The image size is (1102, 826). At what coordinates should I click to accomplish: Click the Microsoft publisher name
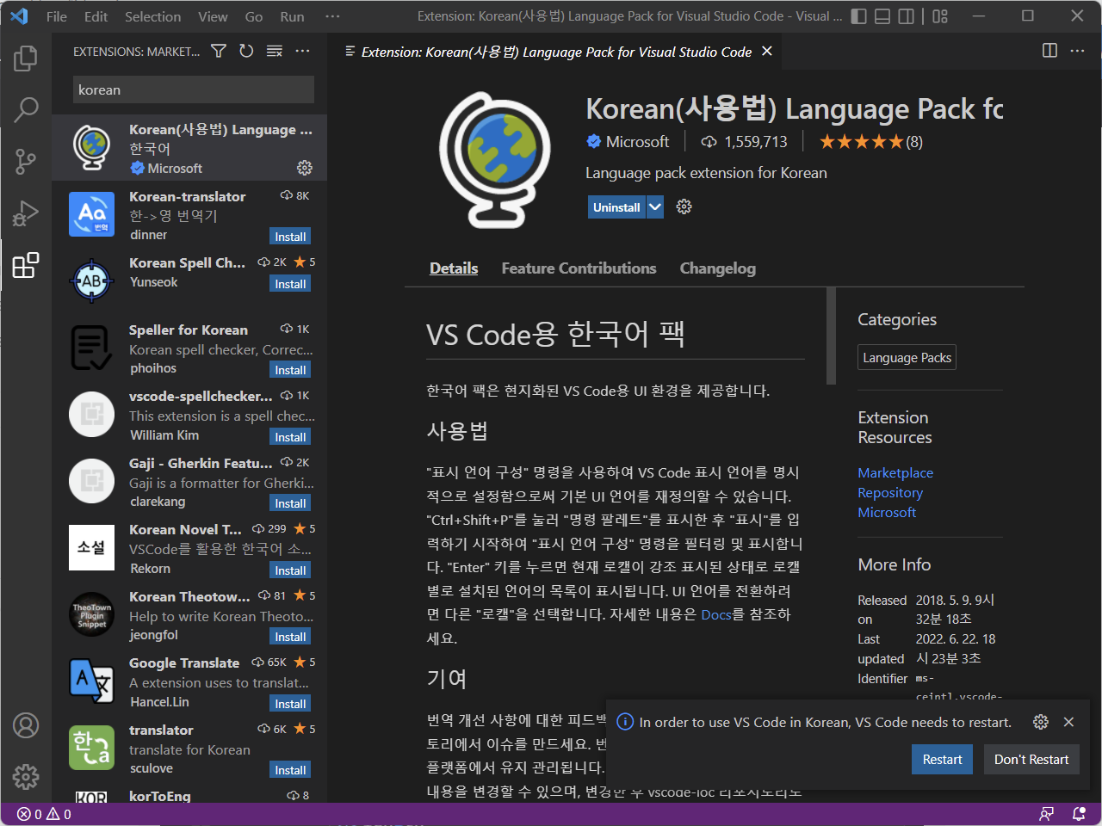pyautogui.click(x=637, y=141)
